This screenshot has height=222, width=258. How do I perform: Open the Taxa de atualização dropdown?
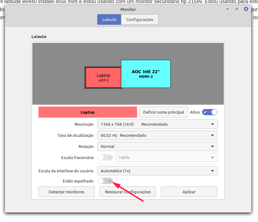click(157, 135)
